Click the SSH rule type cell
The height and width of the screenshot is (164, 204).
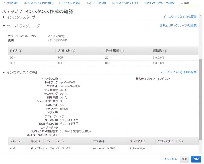pyautogui.click(x=13, y=58)
